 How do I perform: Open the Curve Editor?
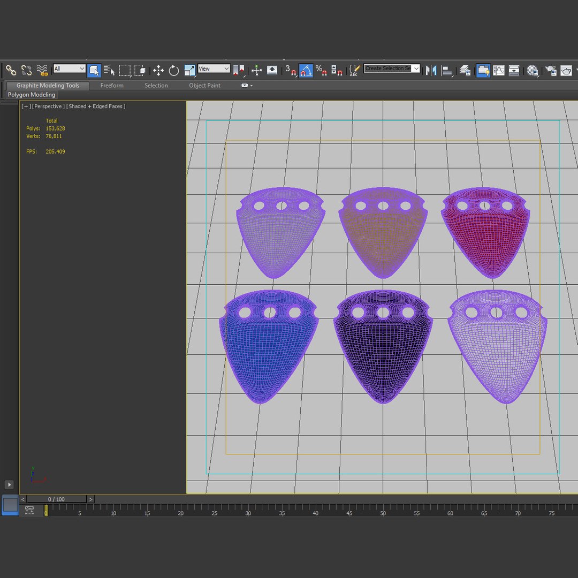(x=499, y=70)
